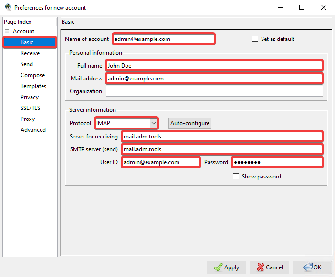Viewport: 335px width, 277px height.
Task: Enable the Set as default checkbox
Action: pyautogui.click(x=255, y=39)
